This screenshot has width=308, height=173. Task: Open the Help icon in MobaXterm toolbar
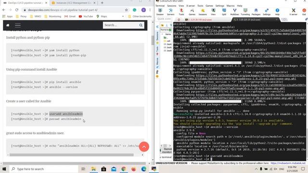(277, 12)
